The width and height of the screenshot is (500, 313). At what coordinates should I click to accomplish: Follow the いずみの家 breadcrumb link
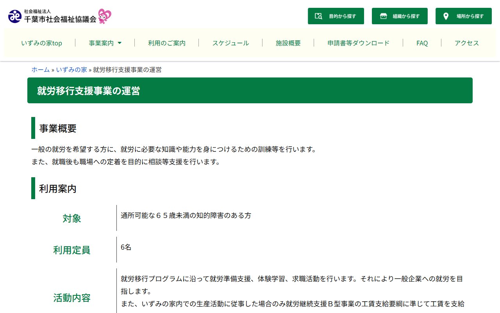(x=71, y=70)
